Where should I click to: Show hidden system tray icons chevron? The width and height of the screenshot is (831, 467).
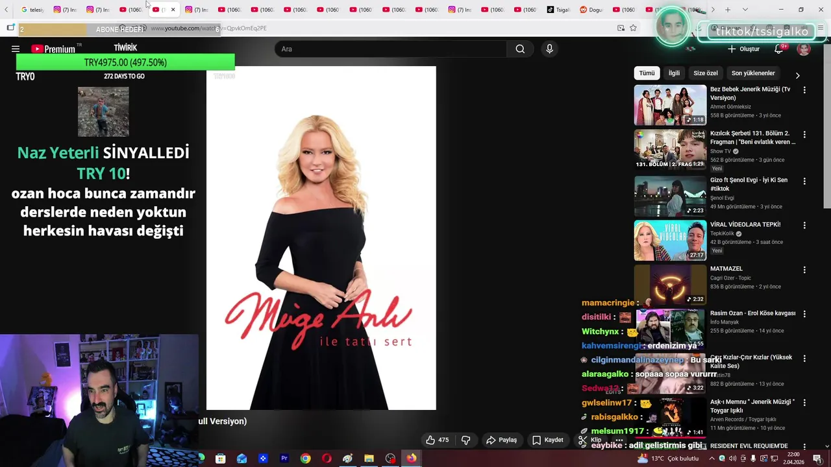(712, 459)
